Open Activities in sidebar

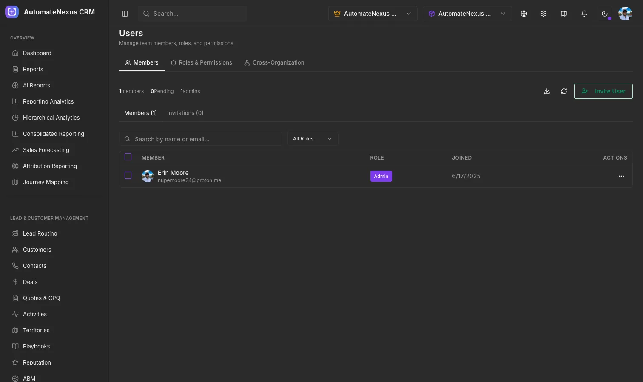(x=54, y=314)
